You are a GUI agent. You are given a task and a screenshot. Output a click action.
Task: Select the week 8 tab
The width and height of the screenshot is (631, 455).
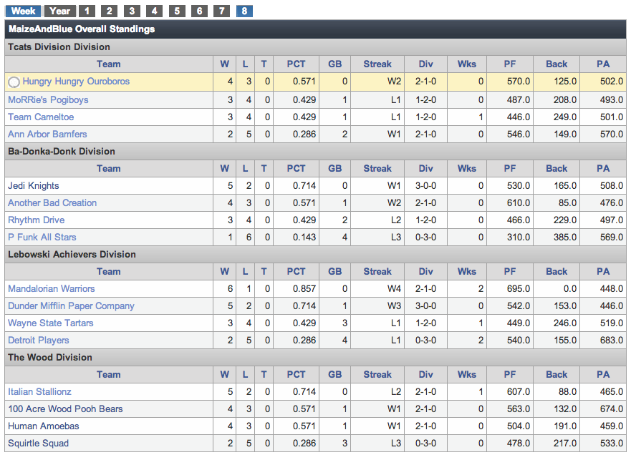pos(245,11)
